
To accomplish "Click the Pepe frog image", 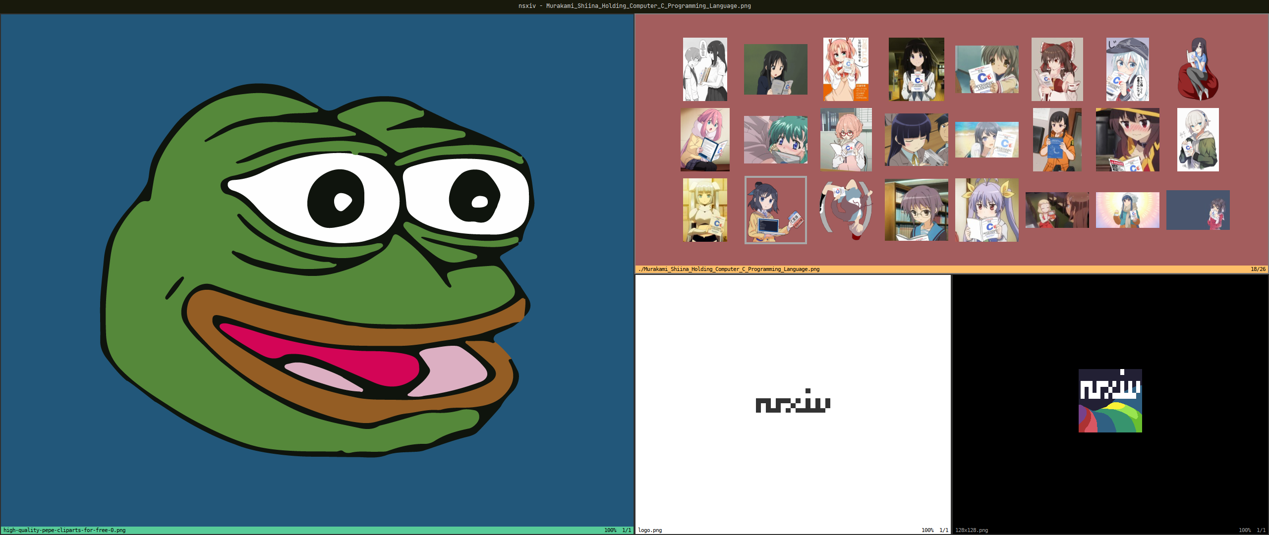I will coord(317,267).
